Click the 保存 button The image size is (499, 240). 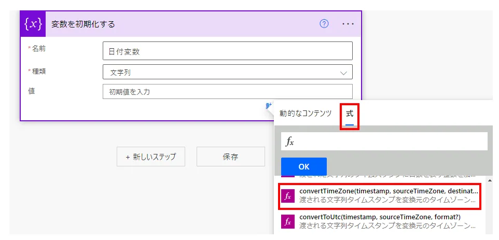230,157
